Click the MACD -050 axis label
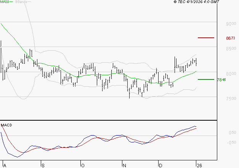This screenshot has width=239, height=168. 231,142
